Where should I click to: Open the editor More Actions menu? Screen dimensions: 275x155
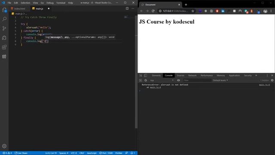(133, 9)
